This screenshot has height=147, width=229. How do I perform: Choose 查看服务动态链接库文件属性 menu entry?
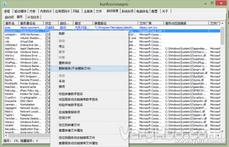(x=89, y=143)
